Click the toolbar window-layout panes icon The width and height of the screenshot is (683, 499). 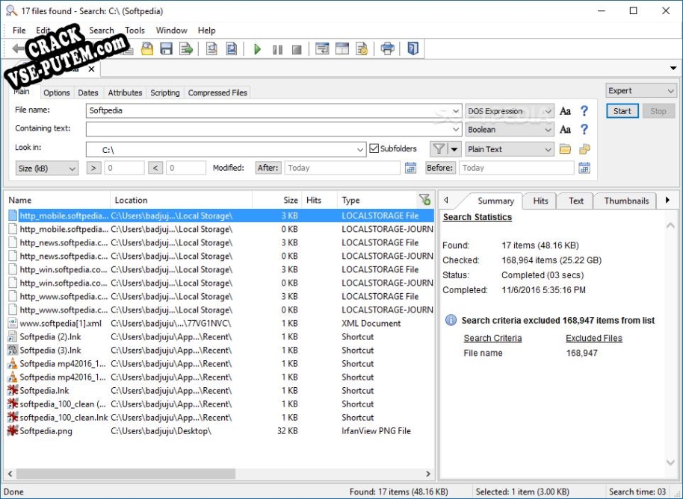click(342, 48)
